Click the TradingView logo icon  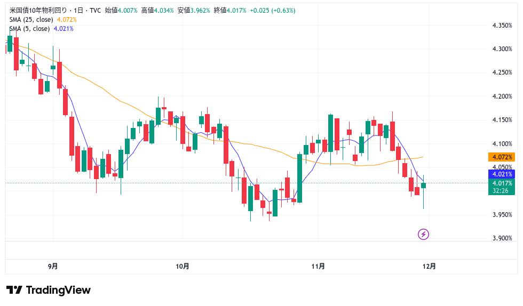click(x=14, y=290)
